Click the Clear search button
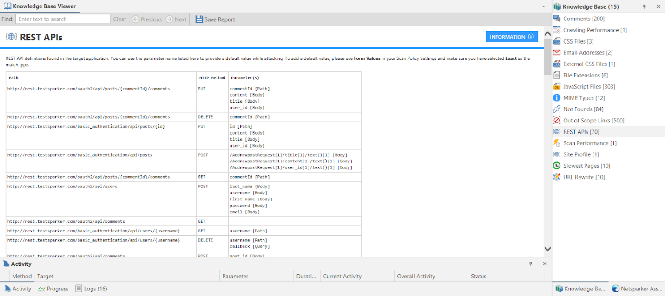 [x=119, y=19]
